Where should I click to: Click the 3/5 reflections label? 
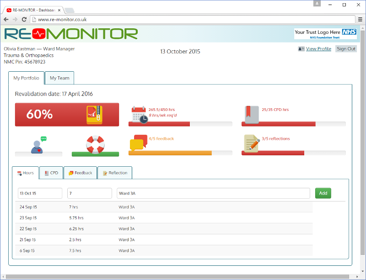[x=276, y=139]
